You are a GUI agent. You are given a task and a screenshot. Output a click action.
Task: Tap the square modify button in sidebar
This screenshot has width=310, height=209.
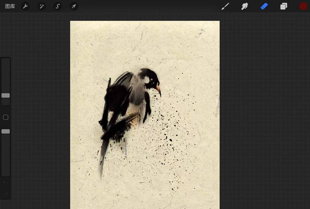(x=5, y=117)
